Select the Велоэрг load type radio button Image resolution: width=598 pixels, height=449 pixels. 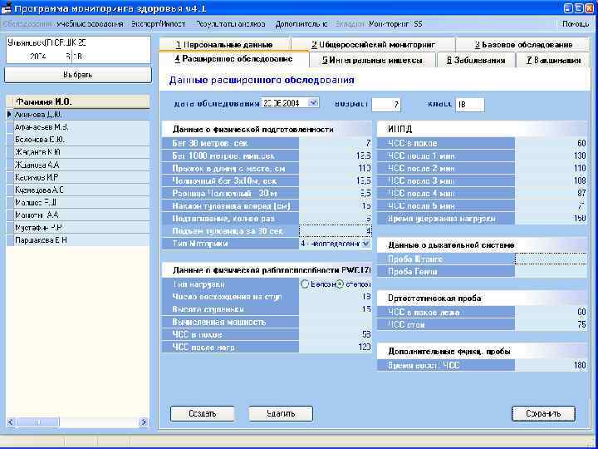(x=305, y=284)
